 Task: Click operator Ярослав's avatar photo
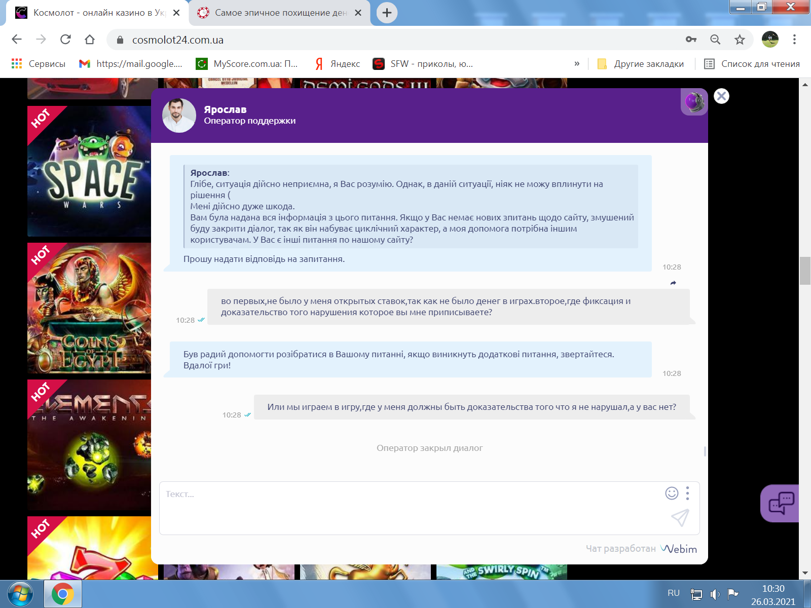click(179, 116)
